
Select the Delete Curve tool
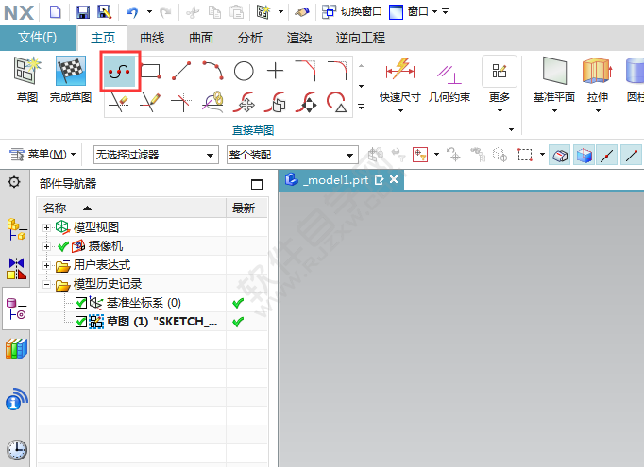(x=337, y=102)
